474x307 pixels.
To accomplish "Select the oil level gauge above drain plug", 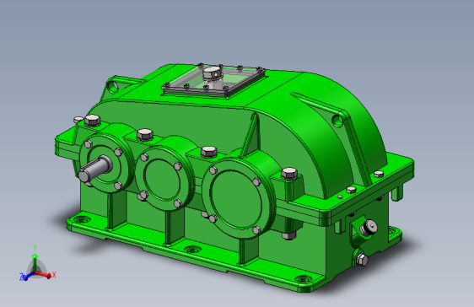I will pyautogui.click(x=369, y=228).
